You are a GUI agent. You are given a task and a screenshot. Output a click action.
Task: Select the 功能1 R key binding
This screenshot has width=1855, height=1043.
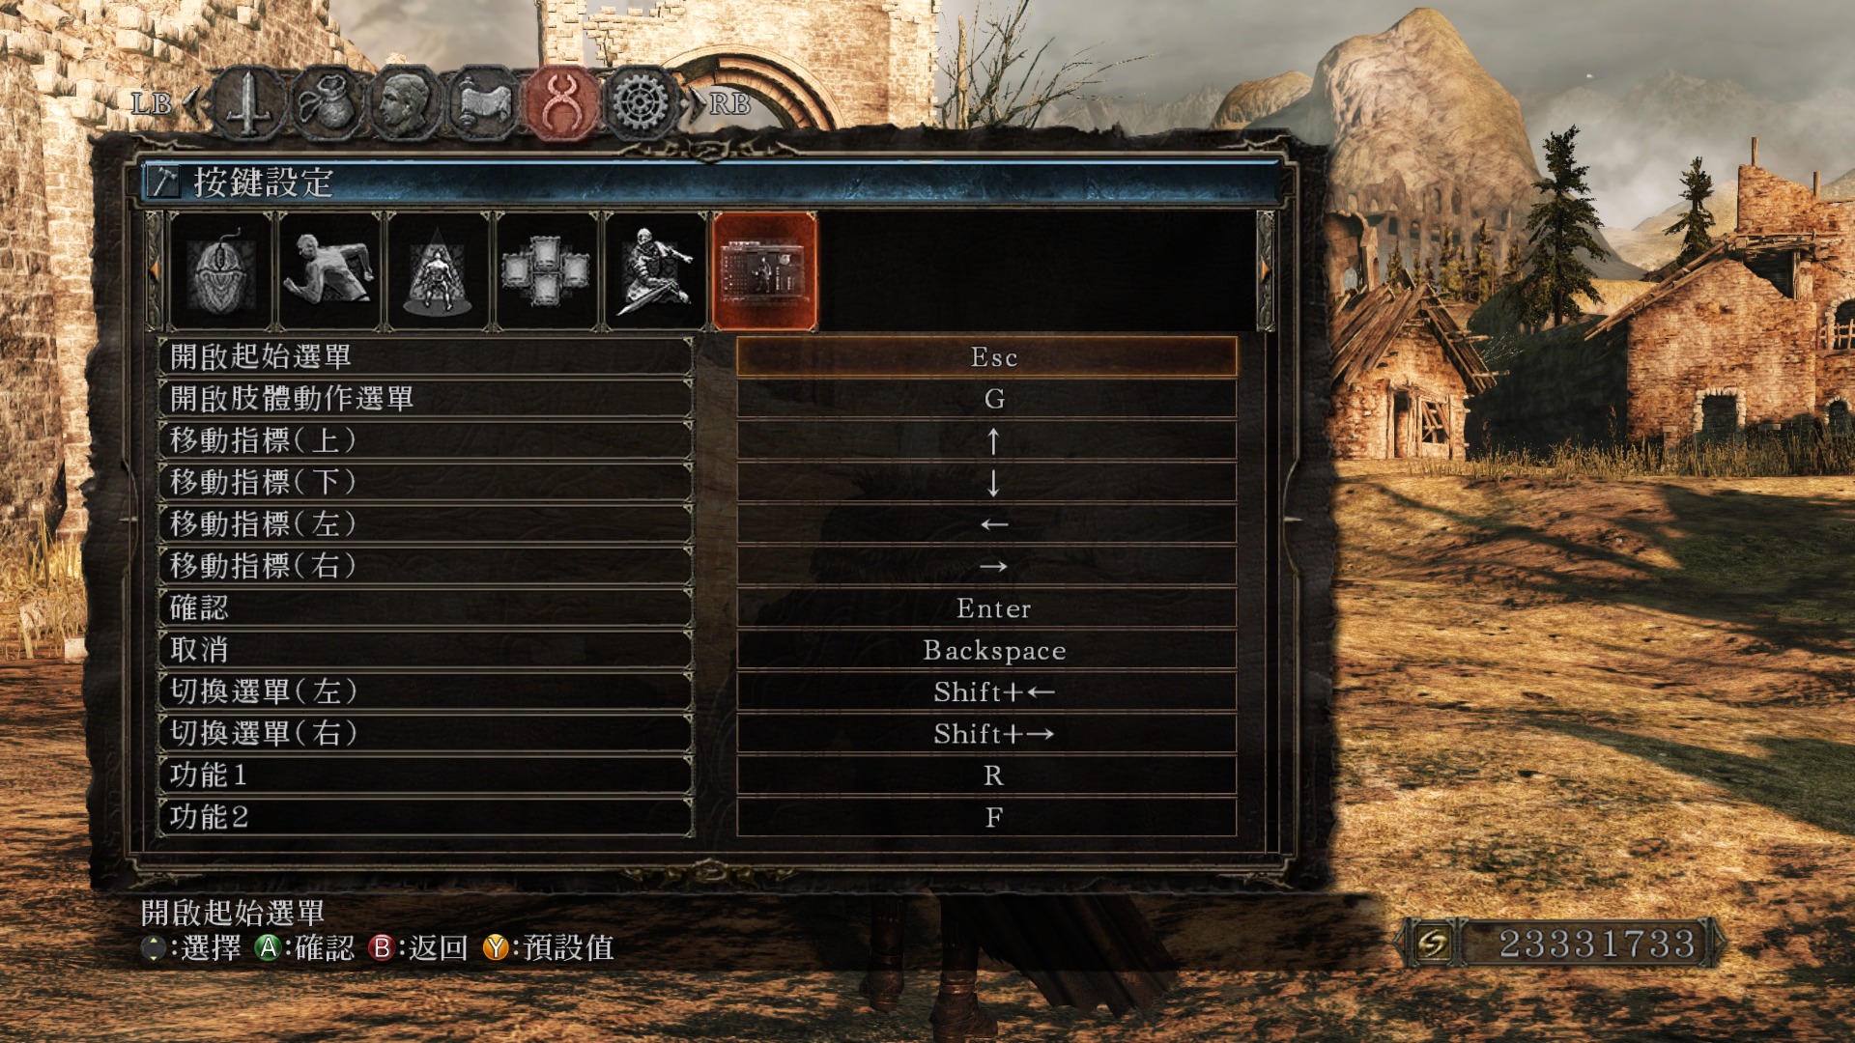[986, 775]
